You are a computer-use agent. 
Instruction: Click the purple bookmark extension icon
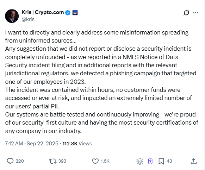(x=150, y=161)
